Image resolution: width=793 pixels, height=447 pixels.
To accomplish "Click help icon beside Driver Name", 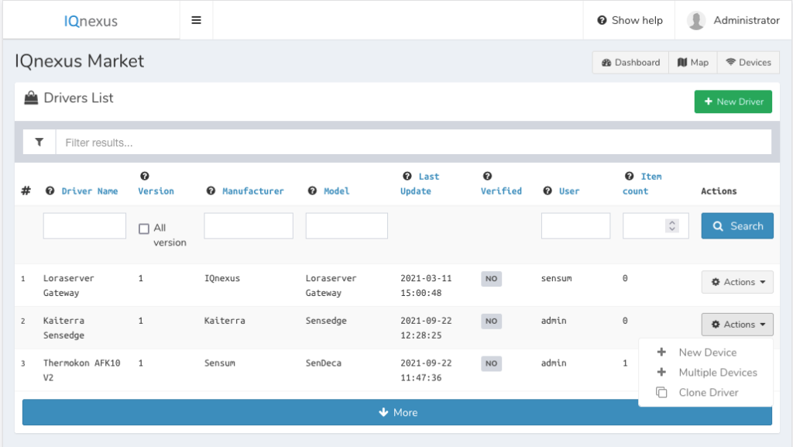I will tap(50, 191).
